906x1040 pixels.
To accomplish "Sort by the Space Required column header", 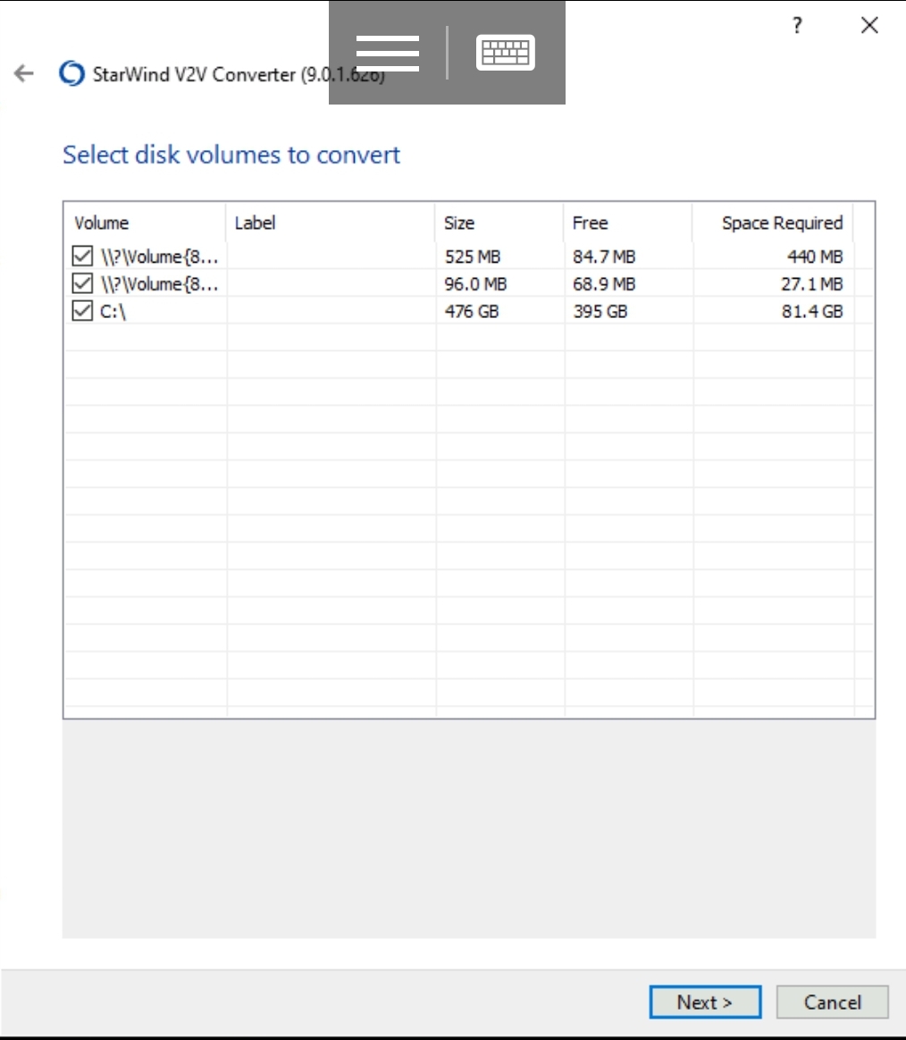I will [x=773, y=222].
